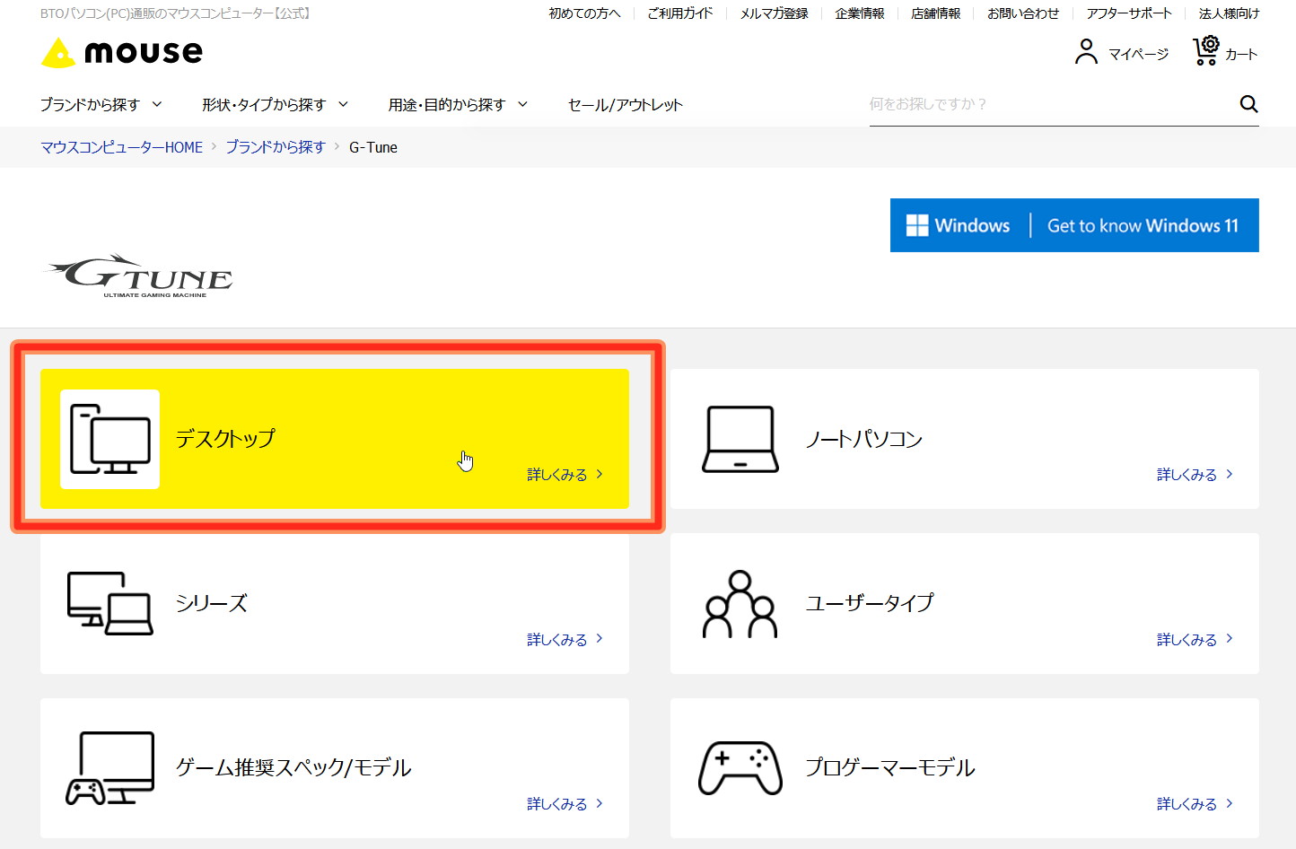Screen dimensions: 1296x849
Task: Open 初めての方へ link
Action: 584,13
